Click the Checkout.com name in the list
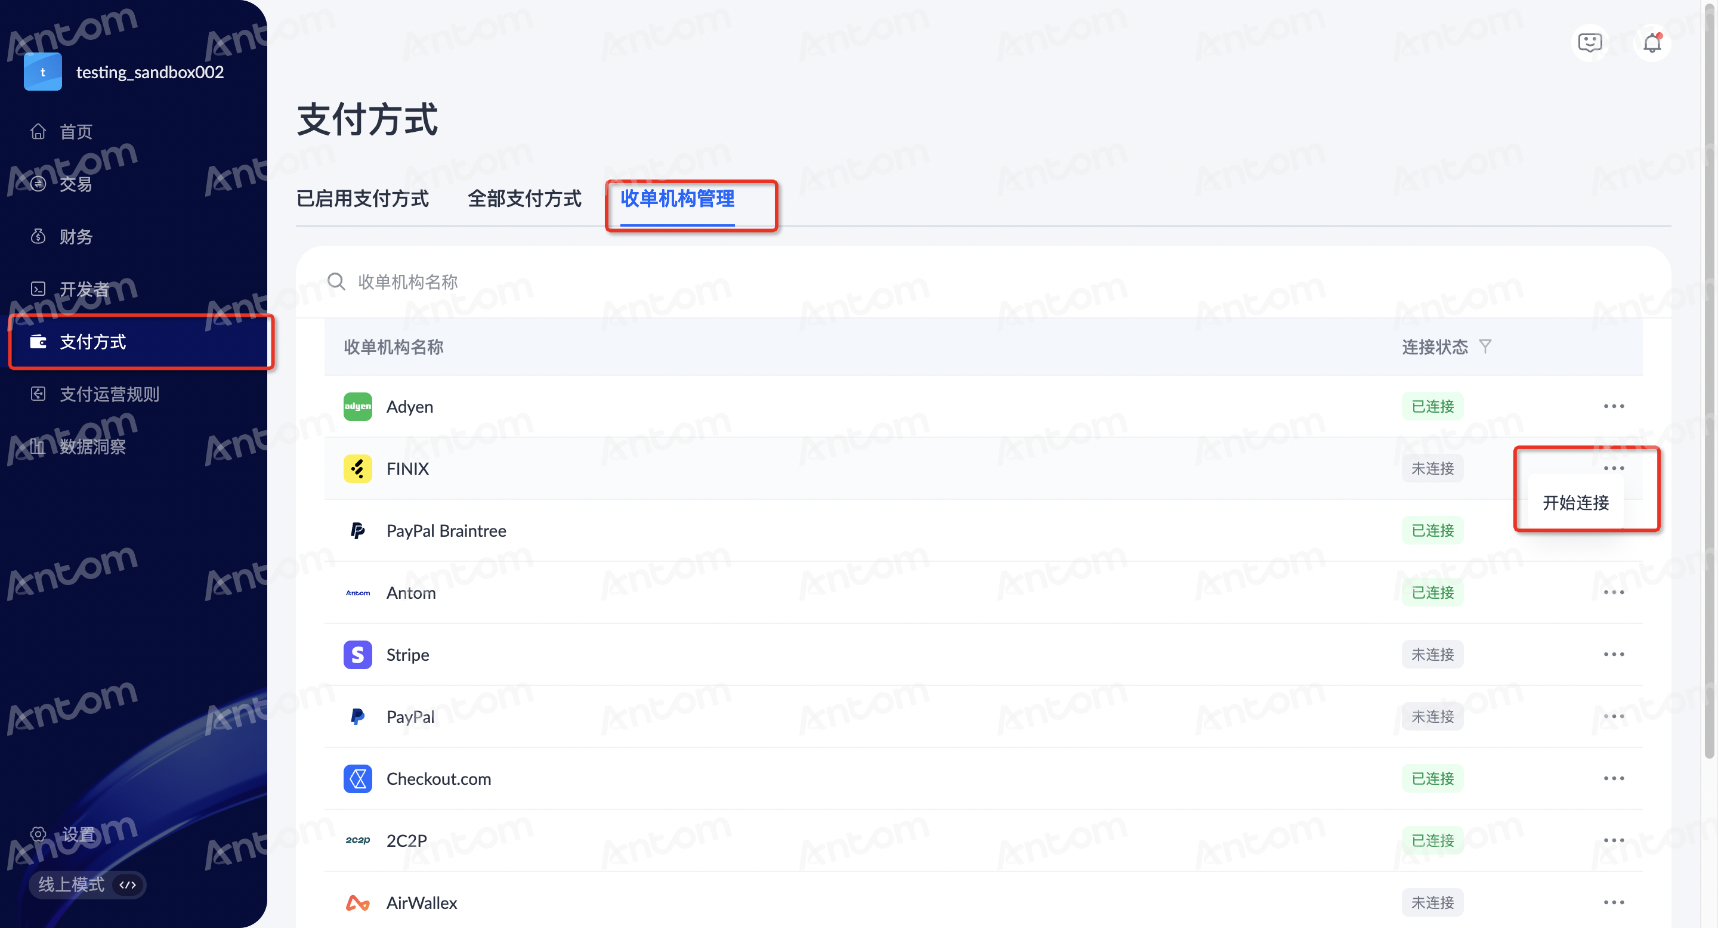Viewport: 1718px width, 928px height. [x=439, y=779]
